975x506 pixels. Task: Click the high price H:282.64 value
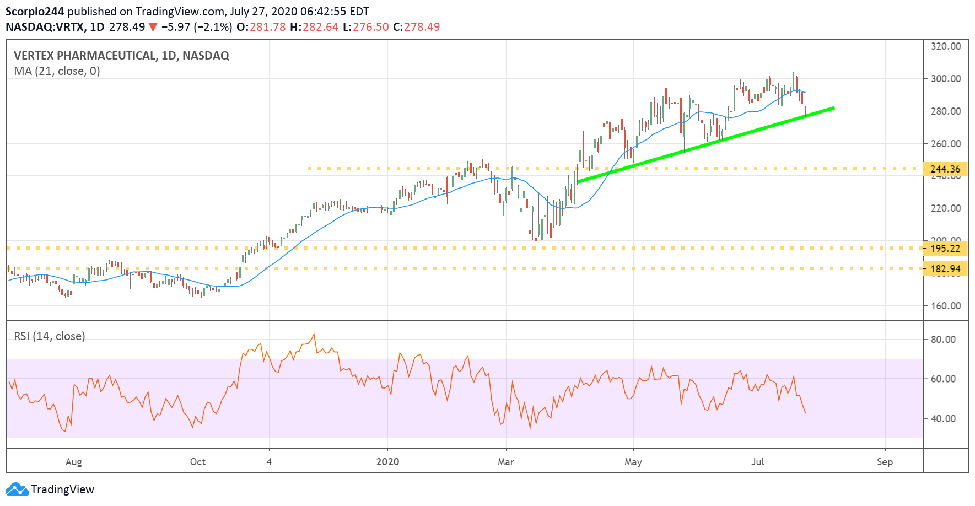pos(314,27)
